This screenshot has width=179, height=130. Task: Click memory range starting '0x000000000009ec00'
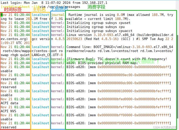click(133, 75)
